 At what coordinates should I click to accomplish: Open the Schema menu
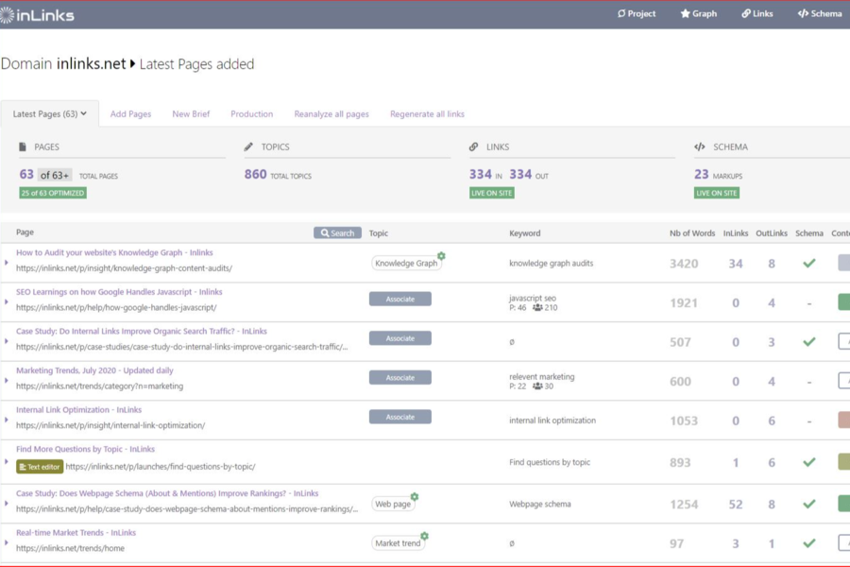pos(820,13)
